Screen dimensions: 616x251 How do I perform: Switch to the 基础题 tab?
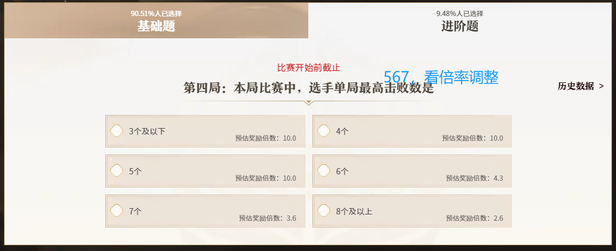156,26
